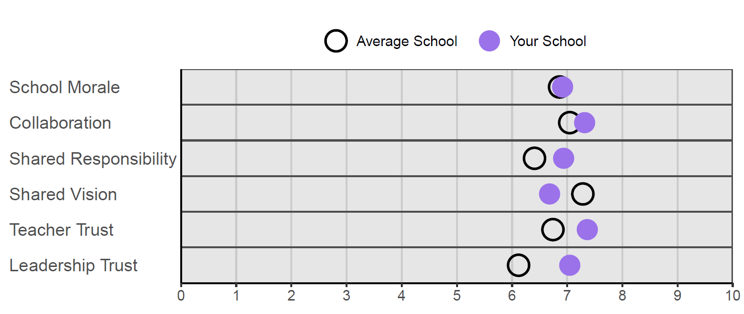Select School Morale purple data point

(562, 87)
